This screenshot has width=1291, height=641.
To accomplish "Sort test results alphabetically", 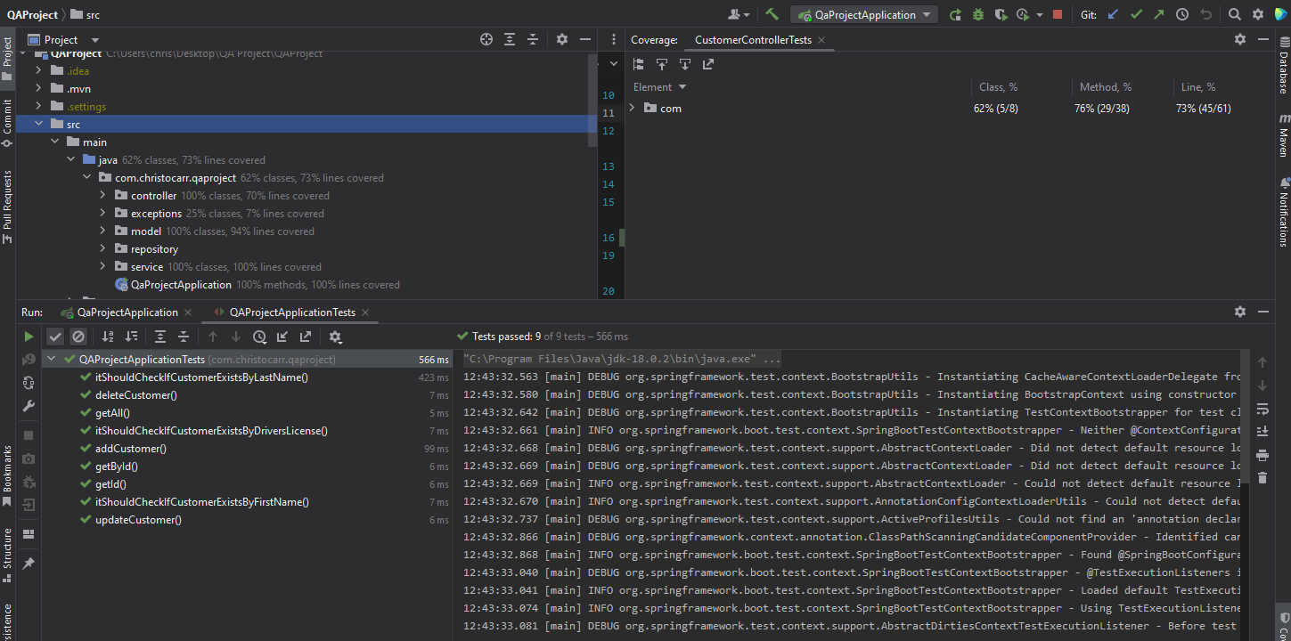I will click(108, 337).
